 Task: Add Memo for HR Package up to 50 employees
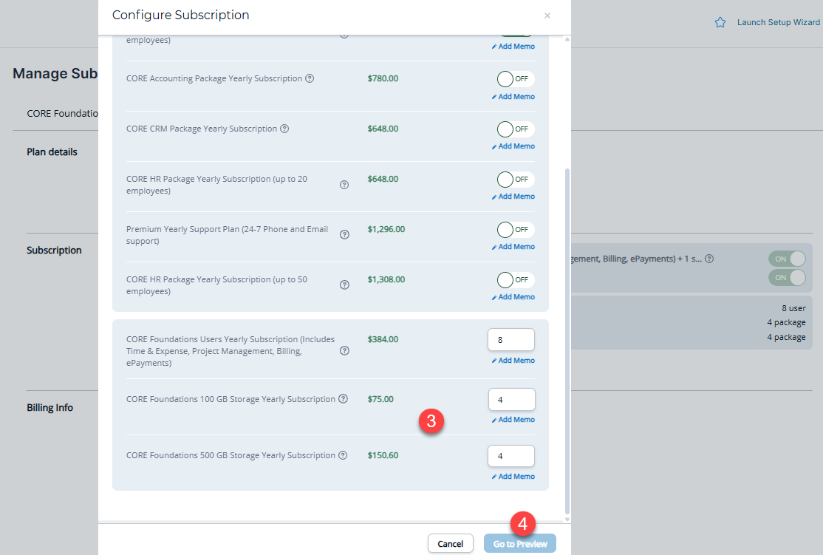tap(513, 296)
